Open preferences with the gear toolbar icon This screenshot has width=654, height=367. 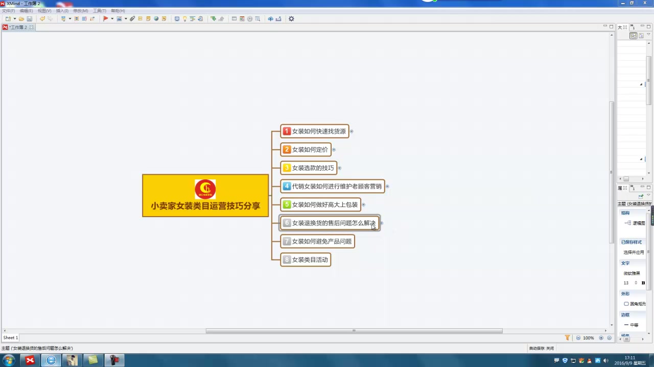coord(291,19)
